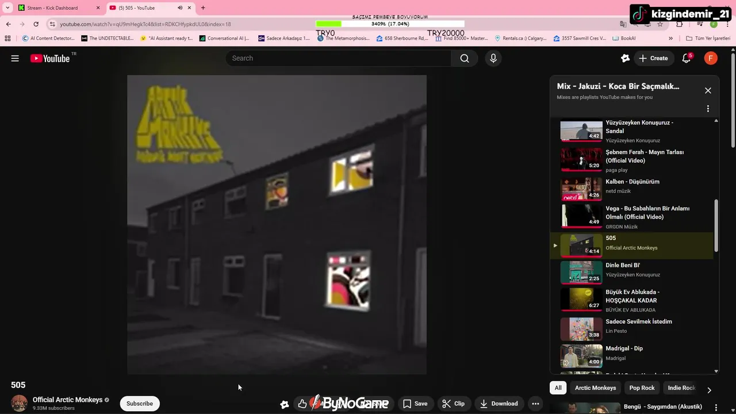Start voice search with microphone icon
Image resolution: width=736 pixels, height=414 pixels.
point(493,58)
